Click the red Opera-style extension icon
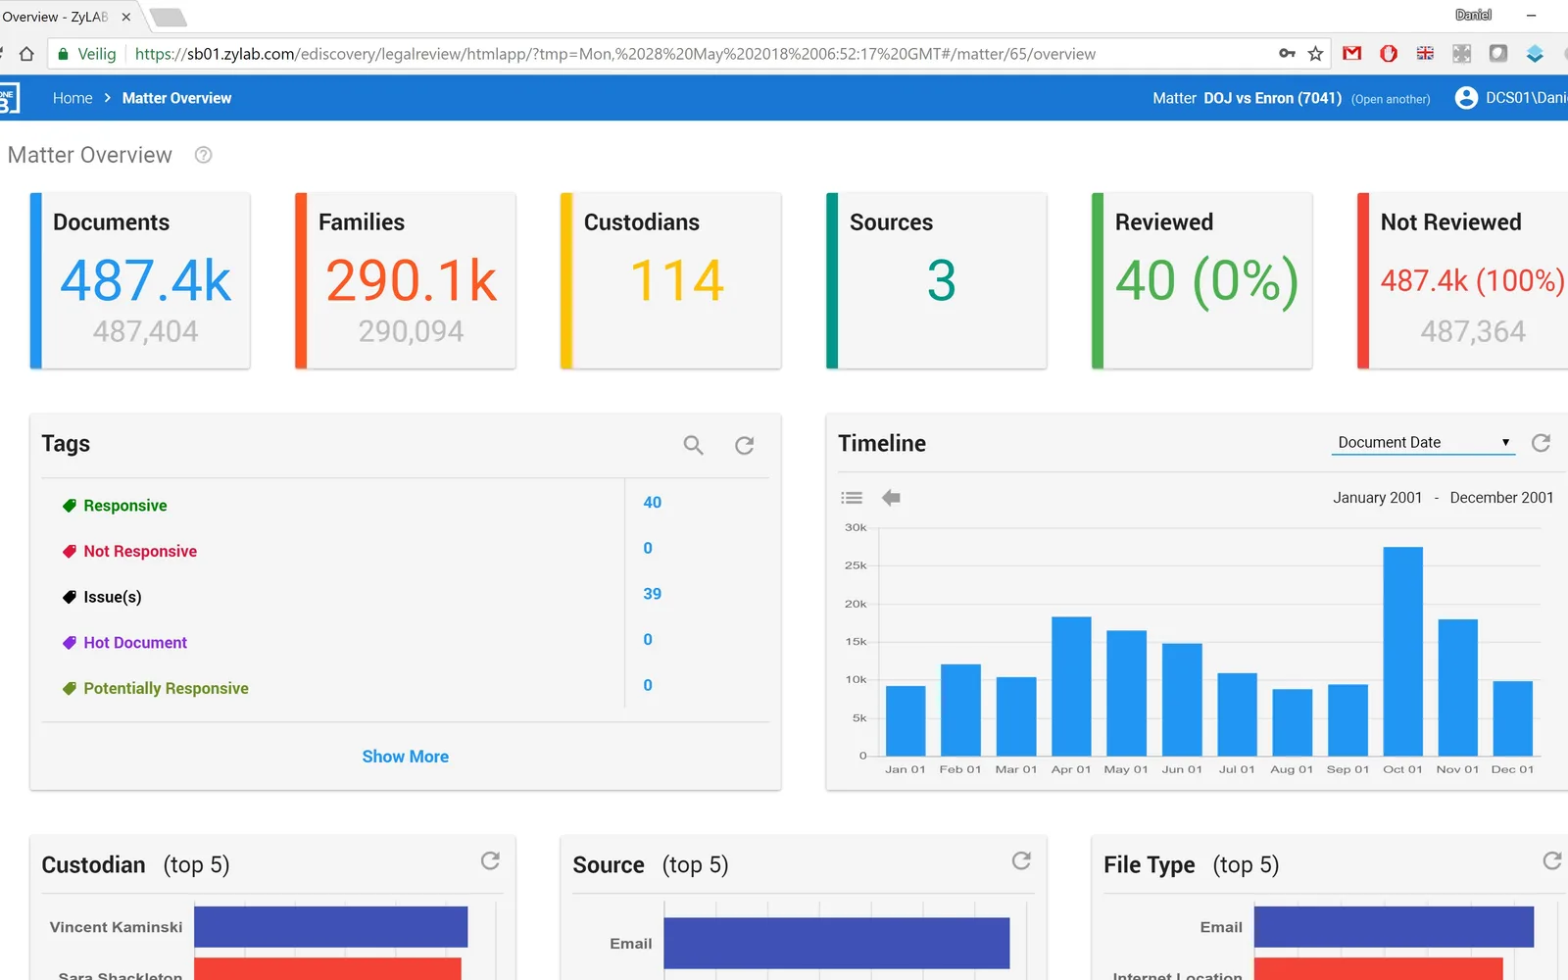The height and width of the screenshot is (980, 1568). pyautogui.click(x=1389, y=54)
